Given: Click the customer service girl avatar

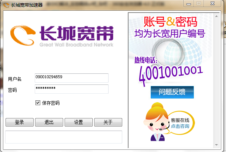Looking at the screenshot, I should [157, 122].
